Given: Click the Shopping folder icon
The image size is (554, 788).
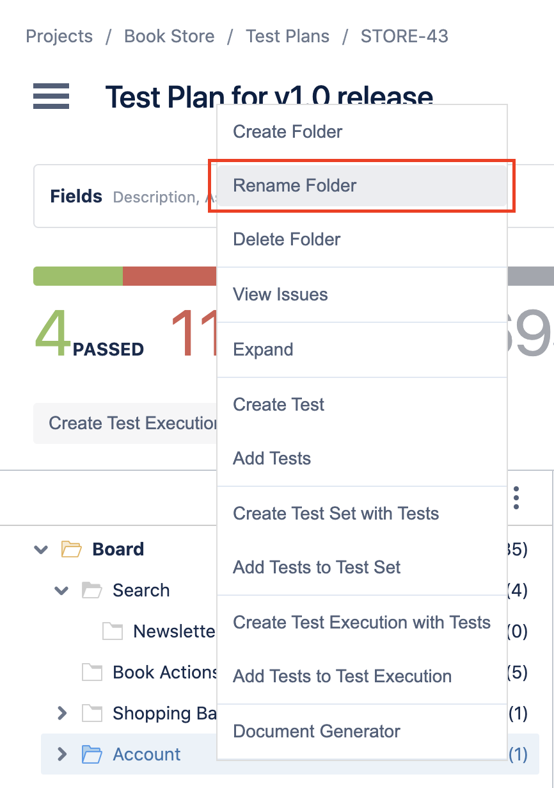Looking at the screenshot, I should (92, 713).
